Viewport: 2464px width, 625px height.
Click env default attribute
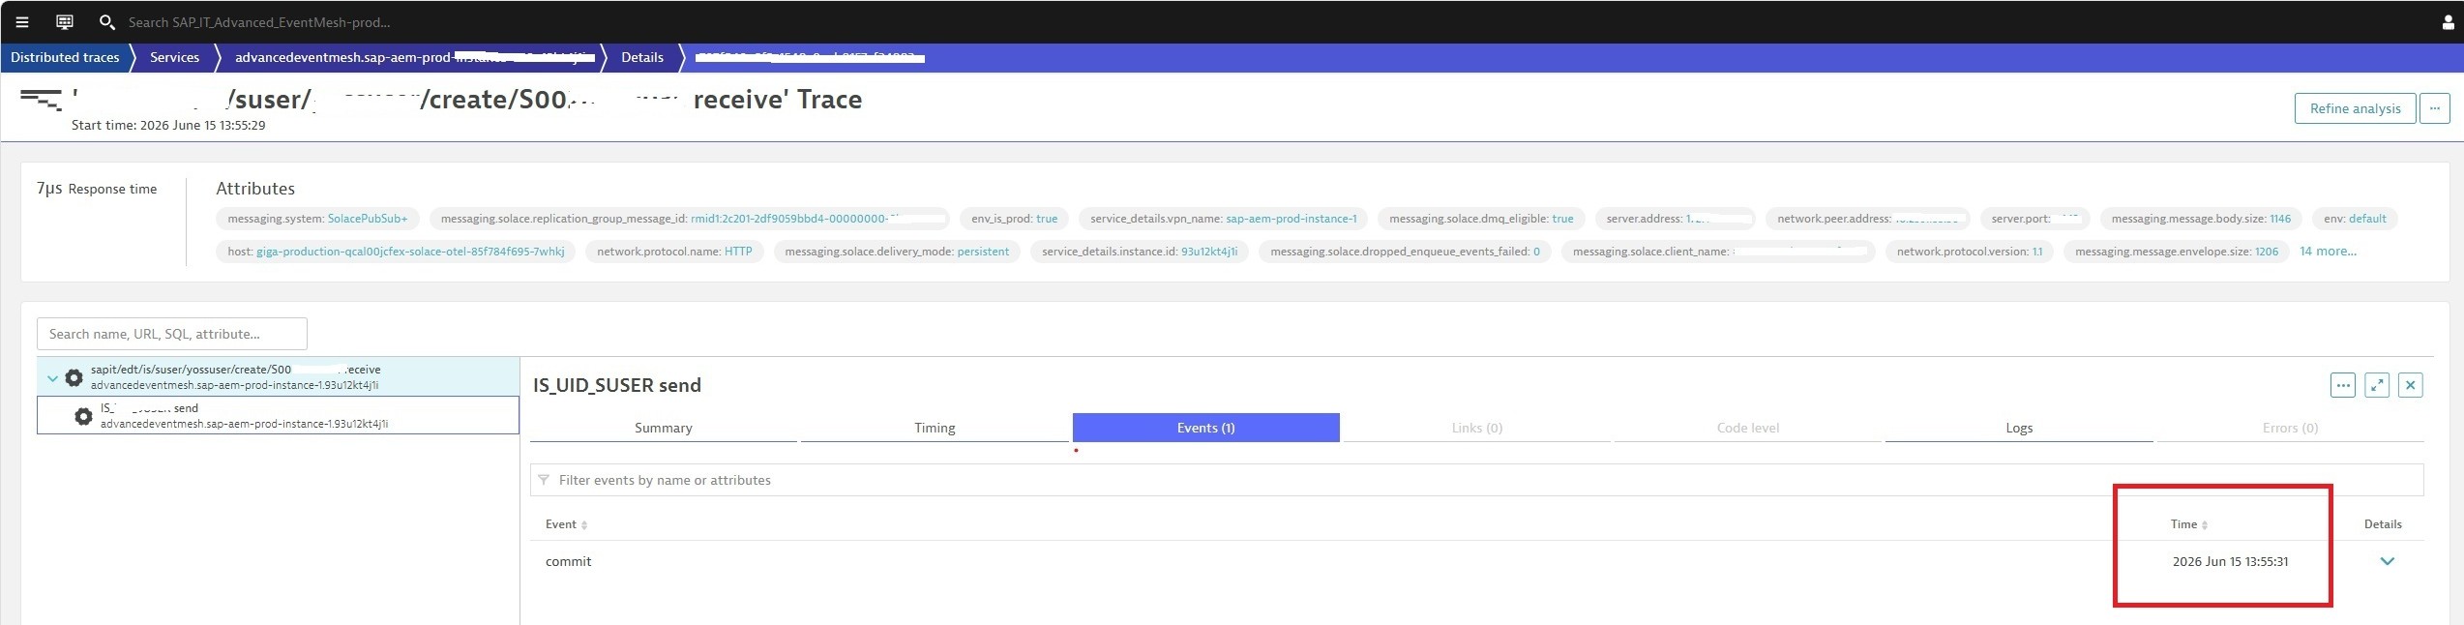coord(2355,219)
